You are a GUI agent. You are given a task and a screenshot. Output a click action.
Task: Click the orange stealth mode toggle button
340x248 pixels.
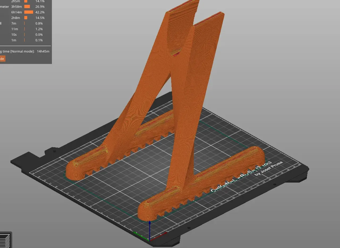(x=2, y=59)
